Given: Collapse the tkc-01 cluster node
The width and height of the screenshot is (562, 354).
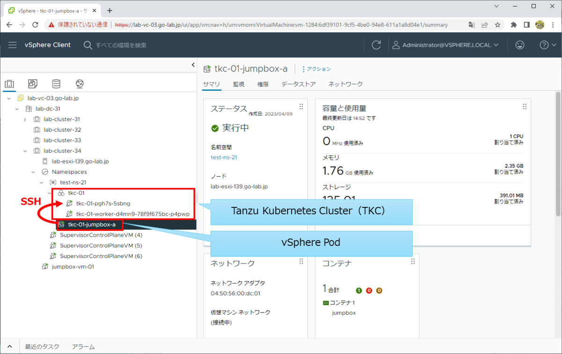Looking at the screenshot, I should click(x=50, y=193).
